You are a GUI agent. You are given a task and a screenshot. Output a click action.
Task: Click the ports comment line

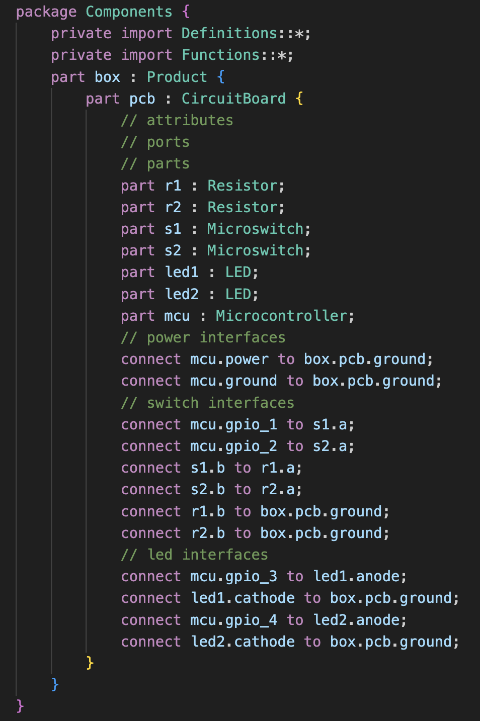pyautogui.click(x=155, y=142)
